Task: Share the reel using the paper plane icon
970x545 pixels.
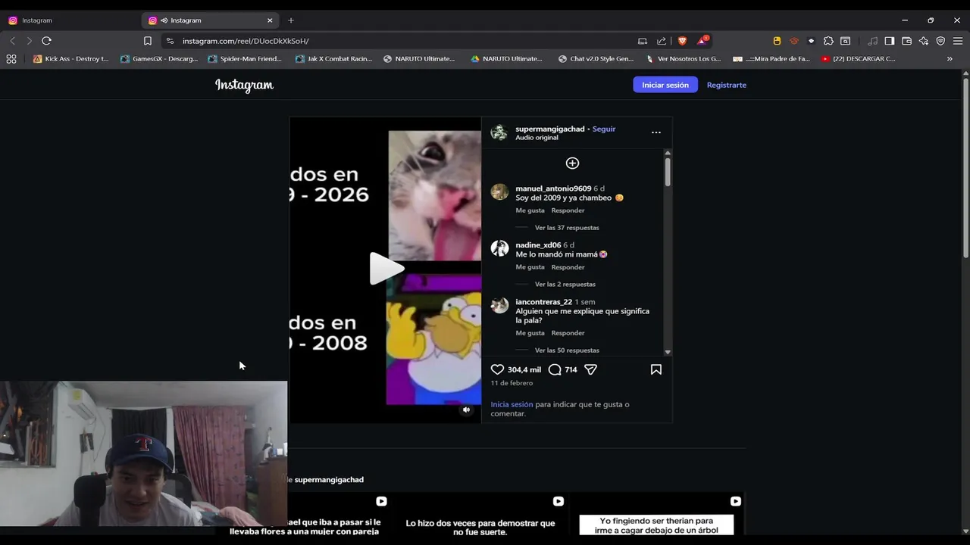Action: [x=590, y=369]
